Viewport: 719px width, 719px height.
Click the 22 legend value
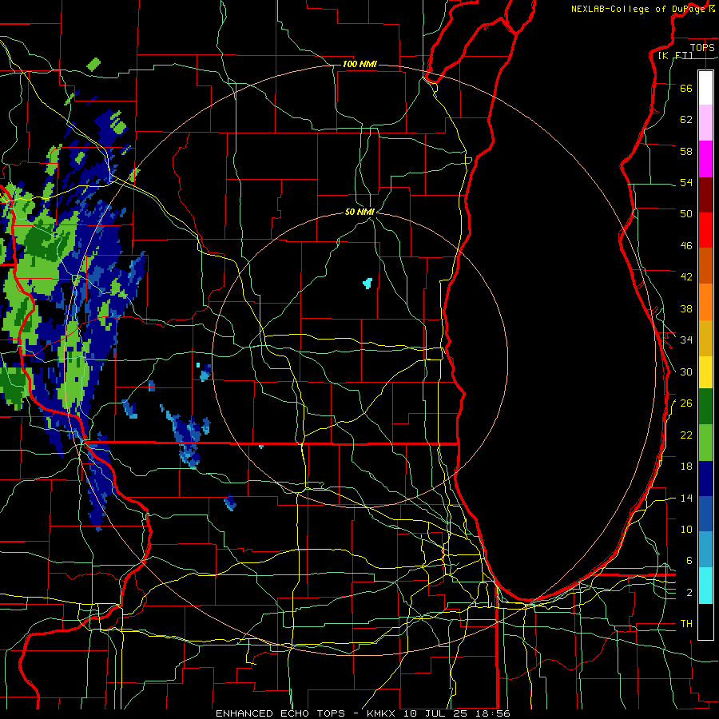[x=686, y=435]
